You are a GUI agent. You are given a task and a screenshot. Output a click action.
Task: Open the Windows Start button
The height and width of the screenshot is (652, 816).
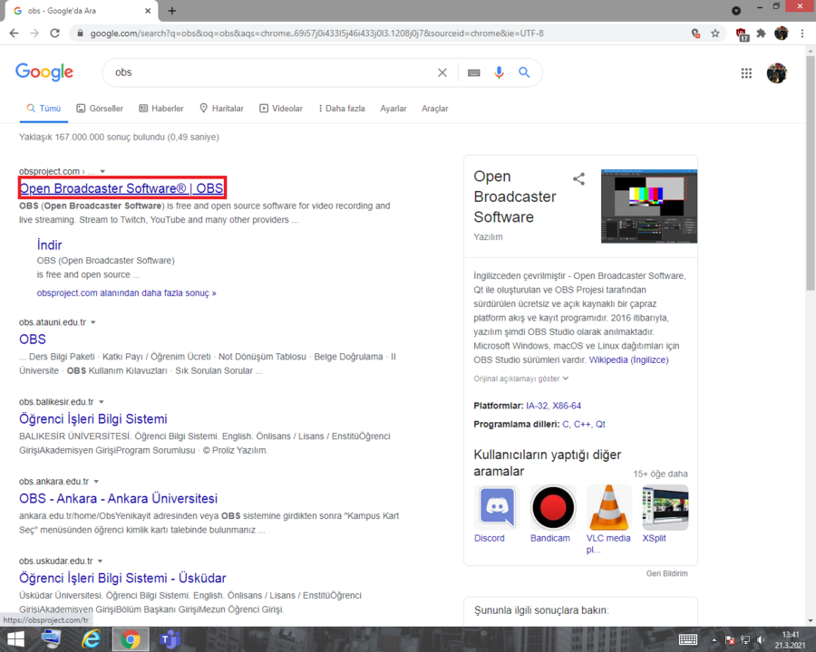tap(15, 639)
